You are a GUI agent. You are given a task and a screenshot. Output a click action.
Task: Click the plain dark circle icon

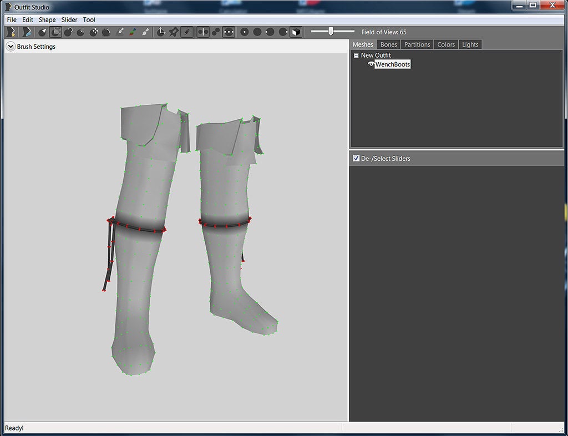click(257, 32)
